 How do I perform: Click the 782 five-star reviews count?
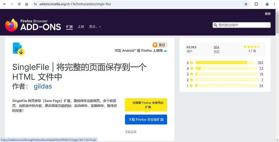[x=260, y=62]
